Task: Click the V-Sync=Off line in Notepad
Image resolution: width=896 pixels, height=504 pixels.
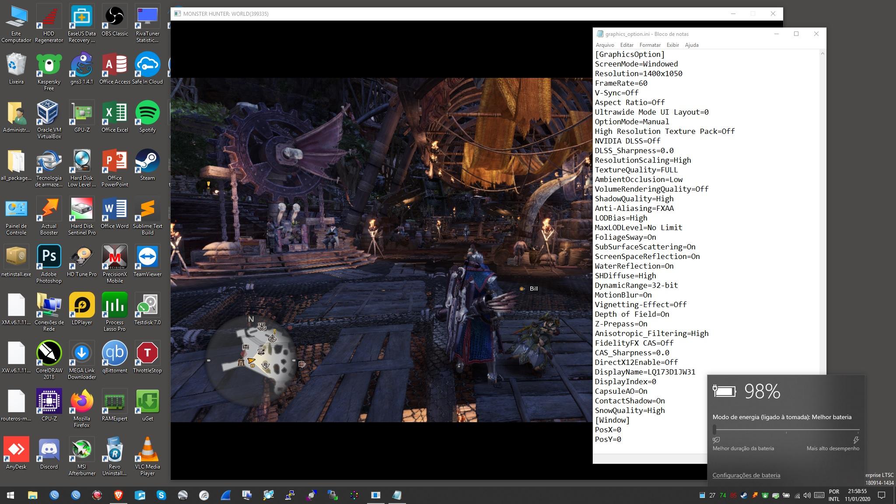Action: [616, 93]
